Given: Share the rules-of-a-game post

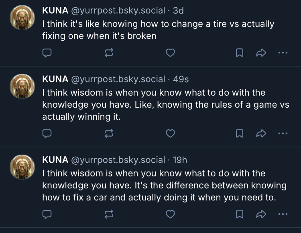Looking at the screenshot, I should tap(261, 133).
